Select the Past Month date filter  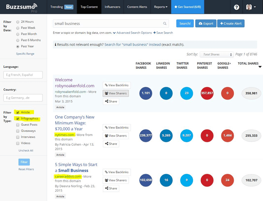tap(18, 34)
